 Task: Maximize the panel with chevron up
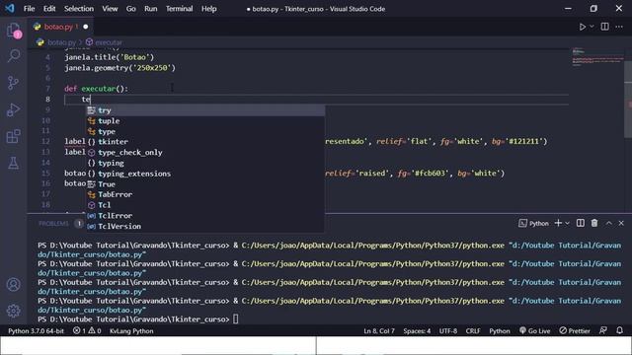[x=609, y=223]
